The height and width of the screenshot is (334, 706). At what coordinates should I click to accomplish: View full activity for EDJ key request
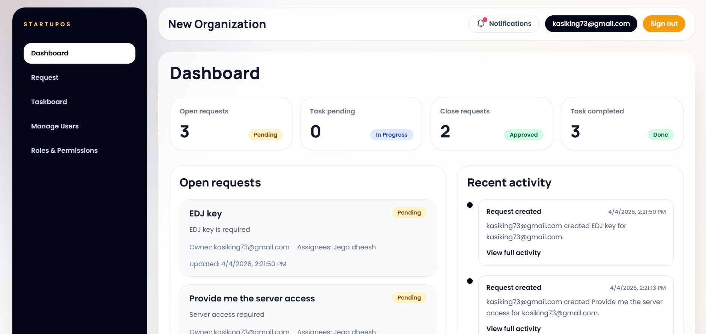pyautogui.click(x=513, y=253)
